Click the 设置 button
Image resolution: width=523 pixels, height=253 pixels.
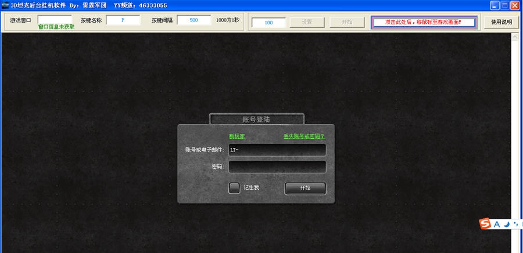point(307,22)
